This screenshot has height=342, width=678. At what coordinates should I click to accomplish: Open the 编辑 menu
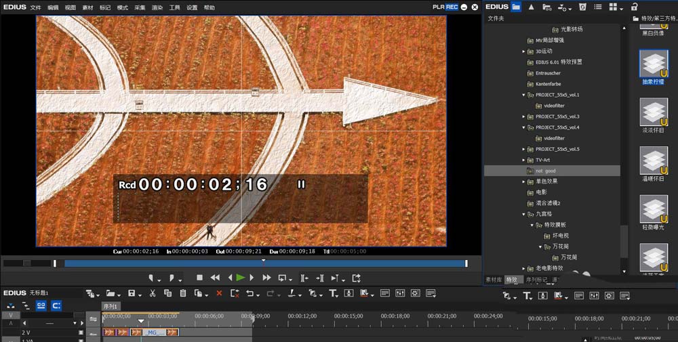tap(53, 7)
